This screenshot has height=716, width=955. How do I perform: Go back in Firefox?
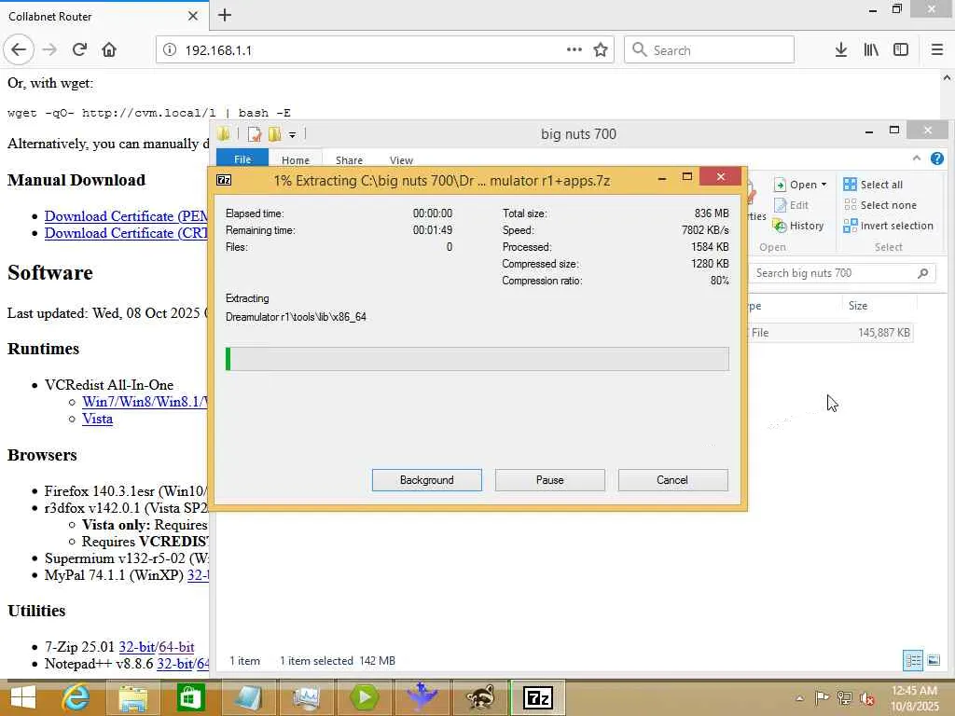[x=19, y=50]
